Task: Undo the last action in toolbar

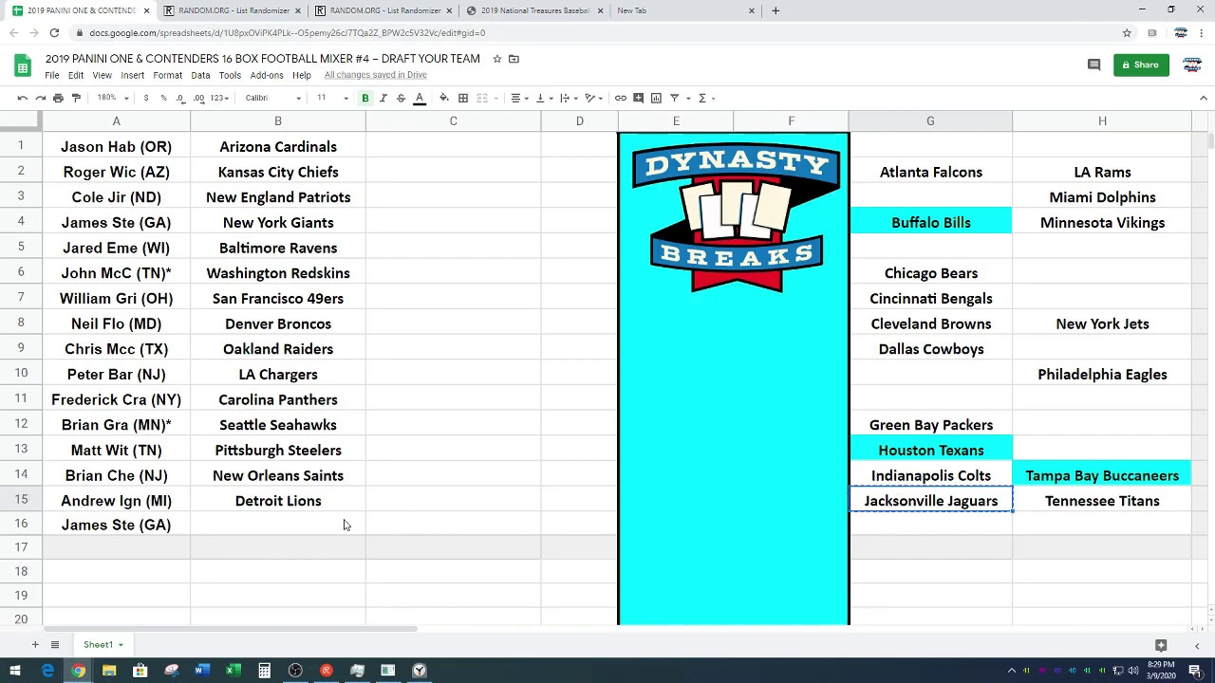Action: (x=22, y=98)
